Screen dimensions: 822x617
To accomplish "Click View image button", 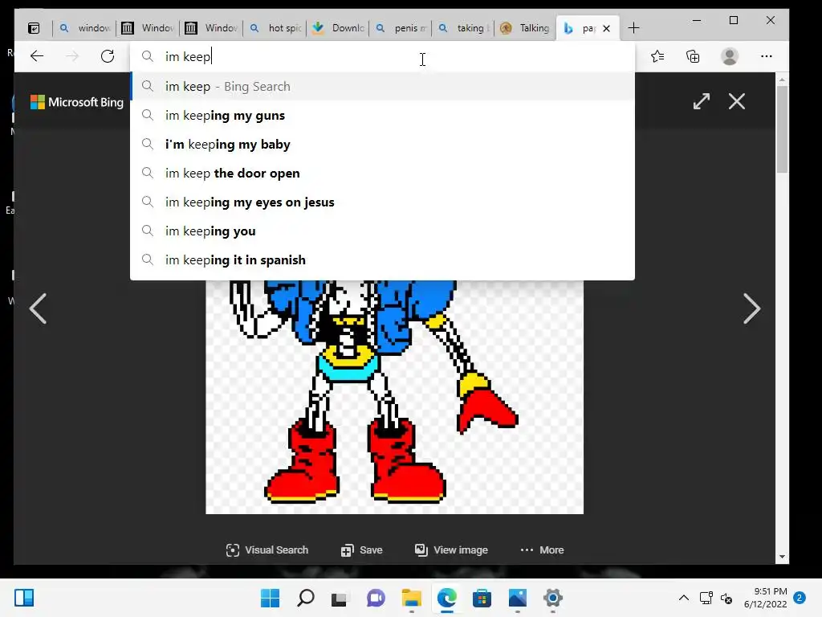I will pyautogui.click(x=451, y=550).
